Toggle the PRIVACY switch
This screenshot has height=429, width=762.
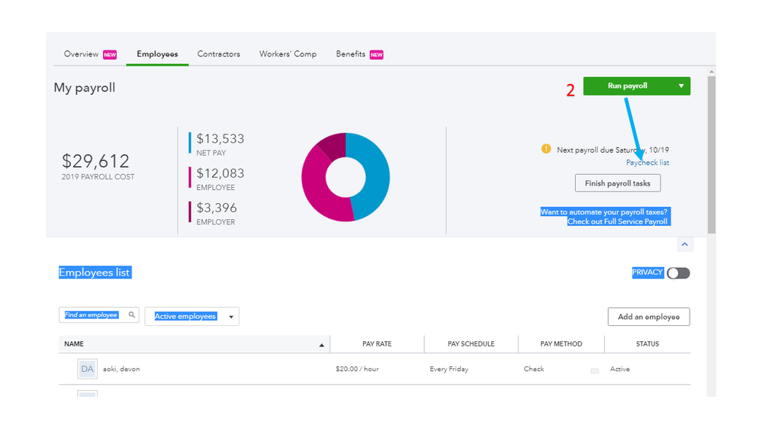click(x=678, y=273)
